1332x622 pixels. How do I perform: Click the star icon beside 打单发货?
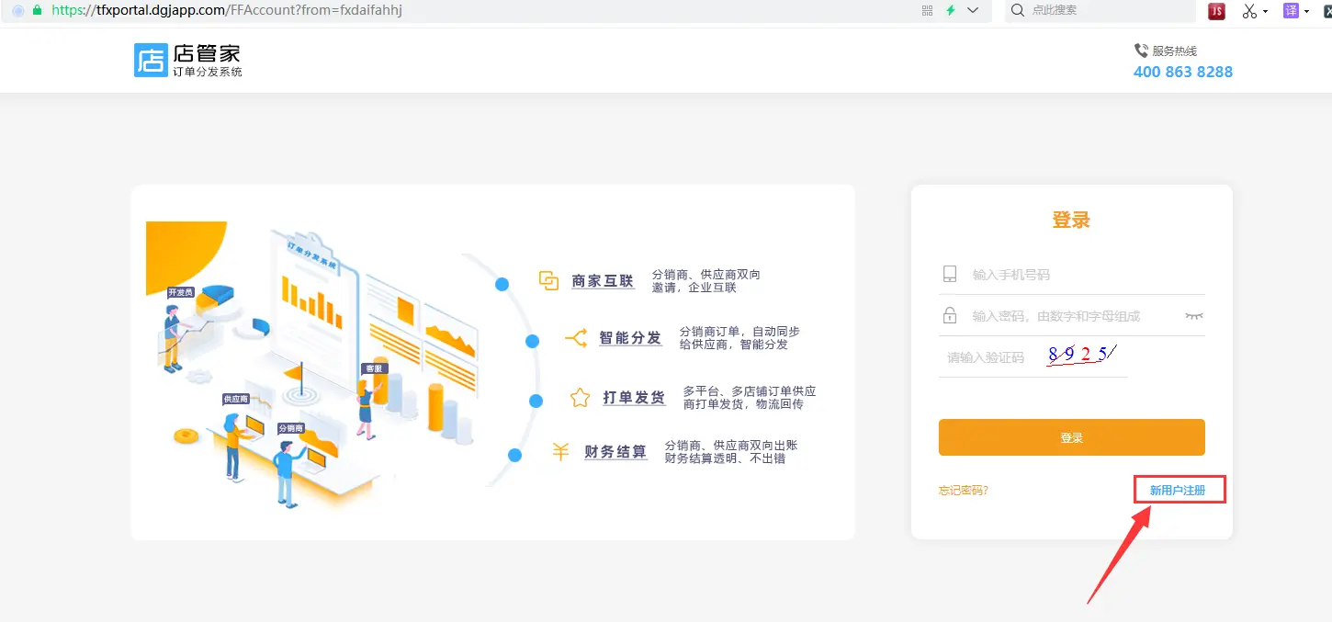click(x=579, y=397)
